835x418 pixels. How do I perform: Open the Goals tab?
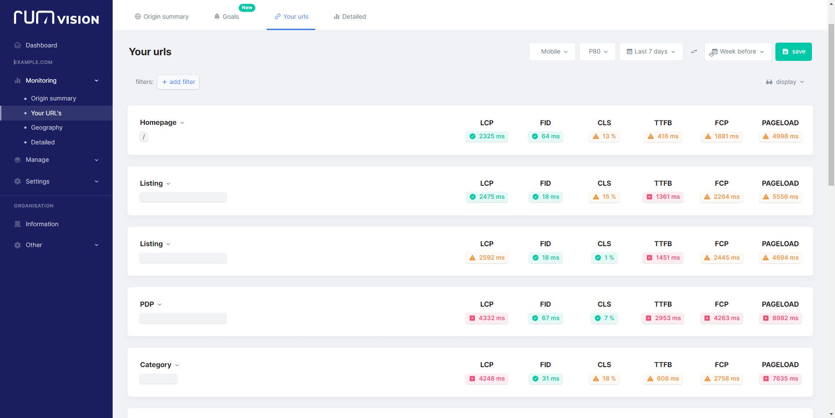click(230, 16)
